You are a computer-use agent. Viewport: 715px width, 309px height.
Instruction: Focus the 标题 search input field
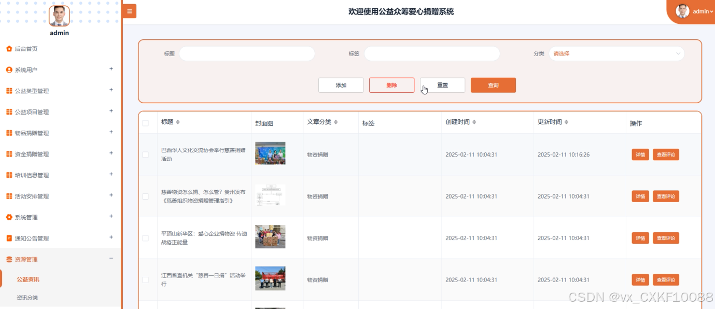coord(247,53)
